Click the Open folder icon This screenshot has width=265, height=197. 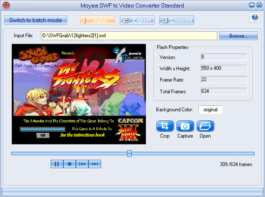[x=205, y=126]
